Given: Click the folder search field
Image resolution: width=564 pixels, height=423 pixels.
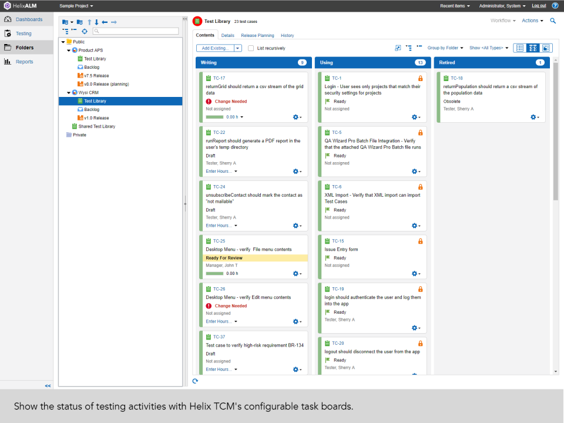Looking at the screenshot, I should [136, 31].
